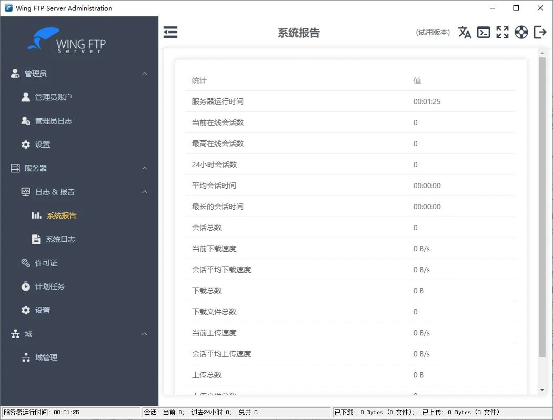This screenshot has height=420, width=553.
Task: Click the 系统报告 page heading
Action: (x=299, y=33)
